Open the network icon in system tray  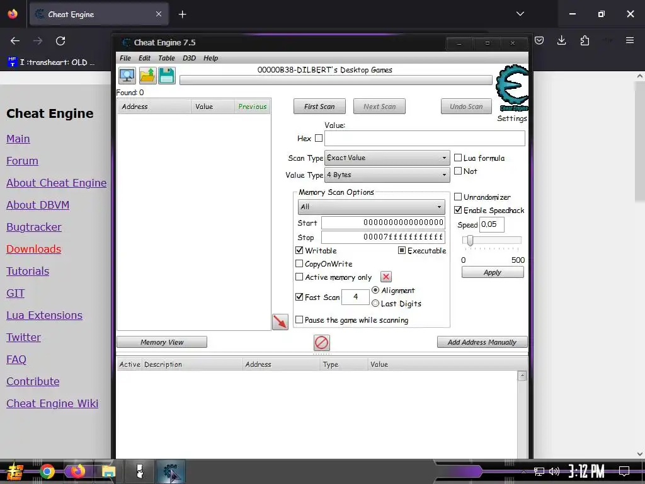point(539,471)
